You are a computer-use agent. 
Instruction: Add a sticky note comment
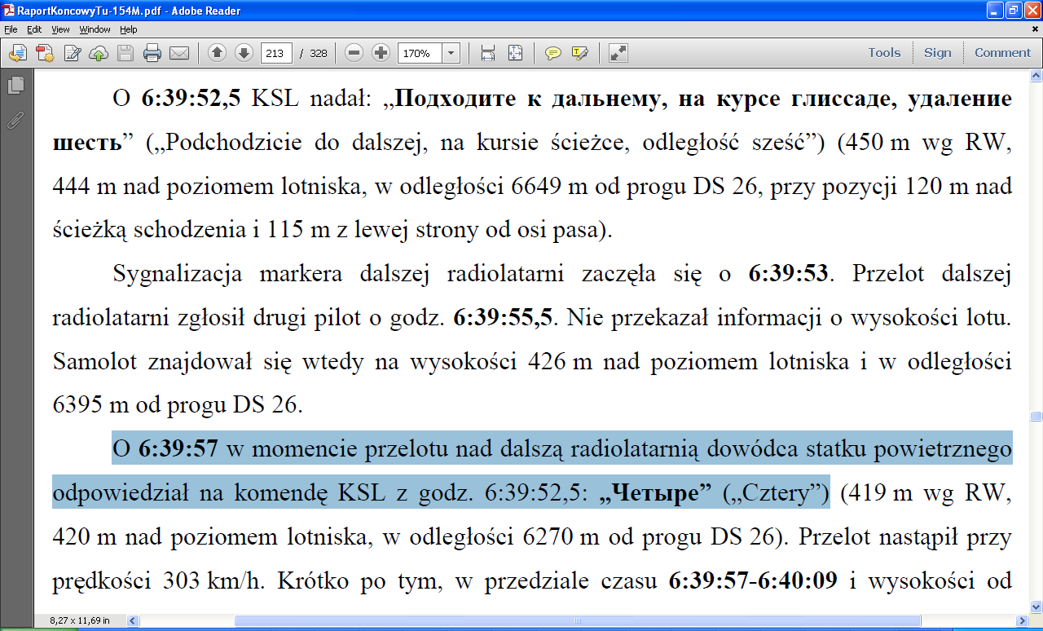pyautogui.click(x=553, y=53)
